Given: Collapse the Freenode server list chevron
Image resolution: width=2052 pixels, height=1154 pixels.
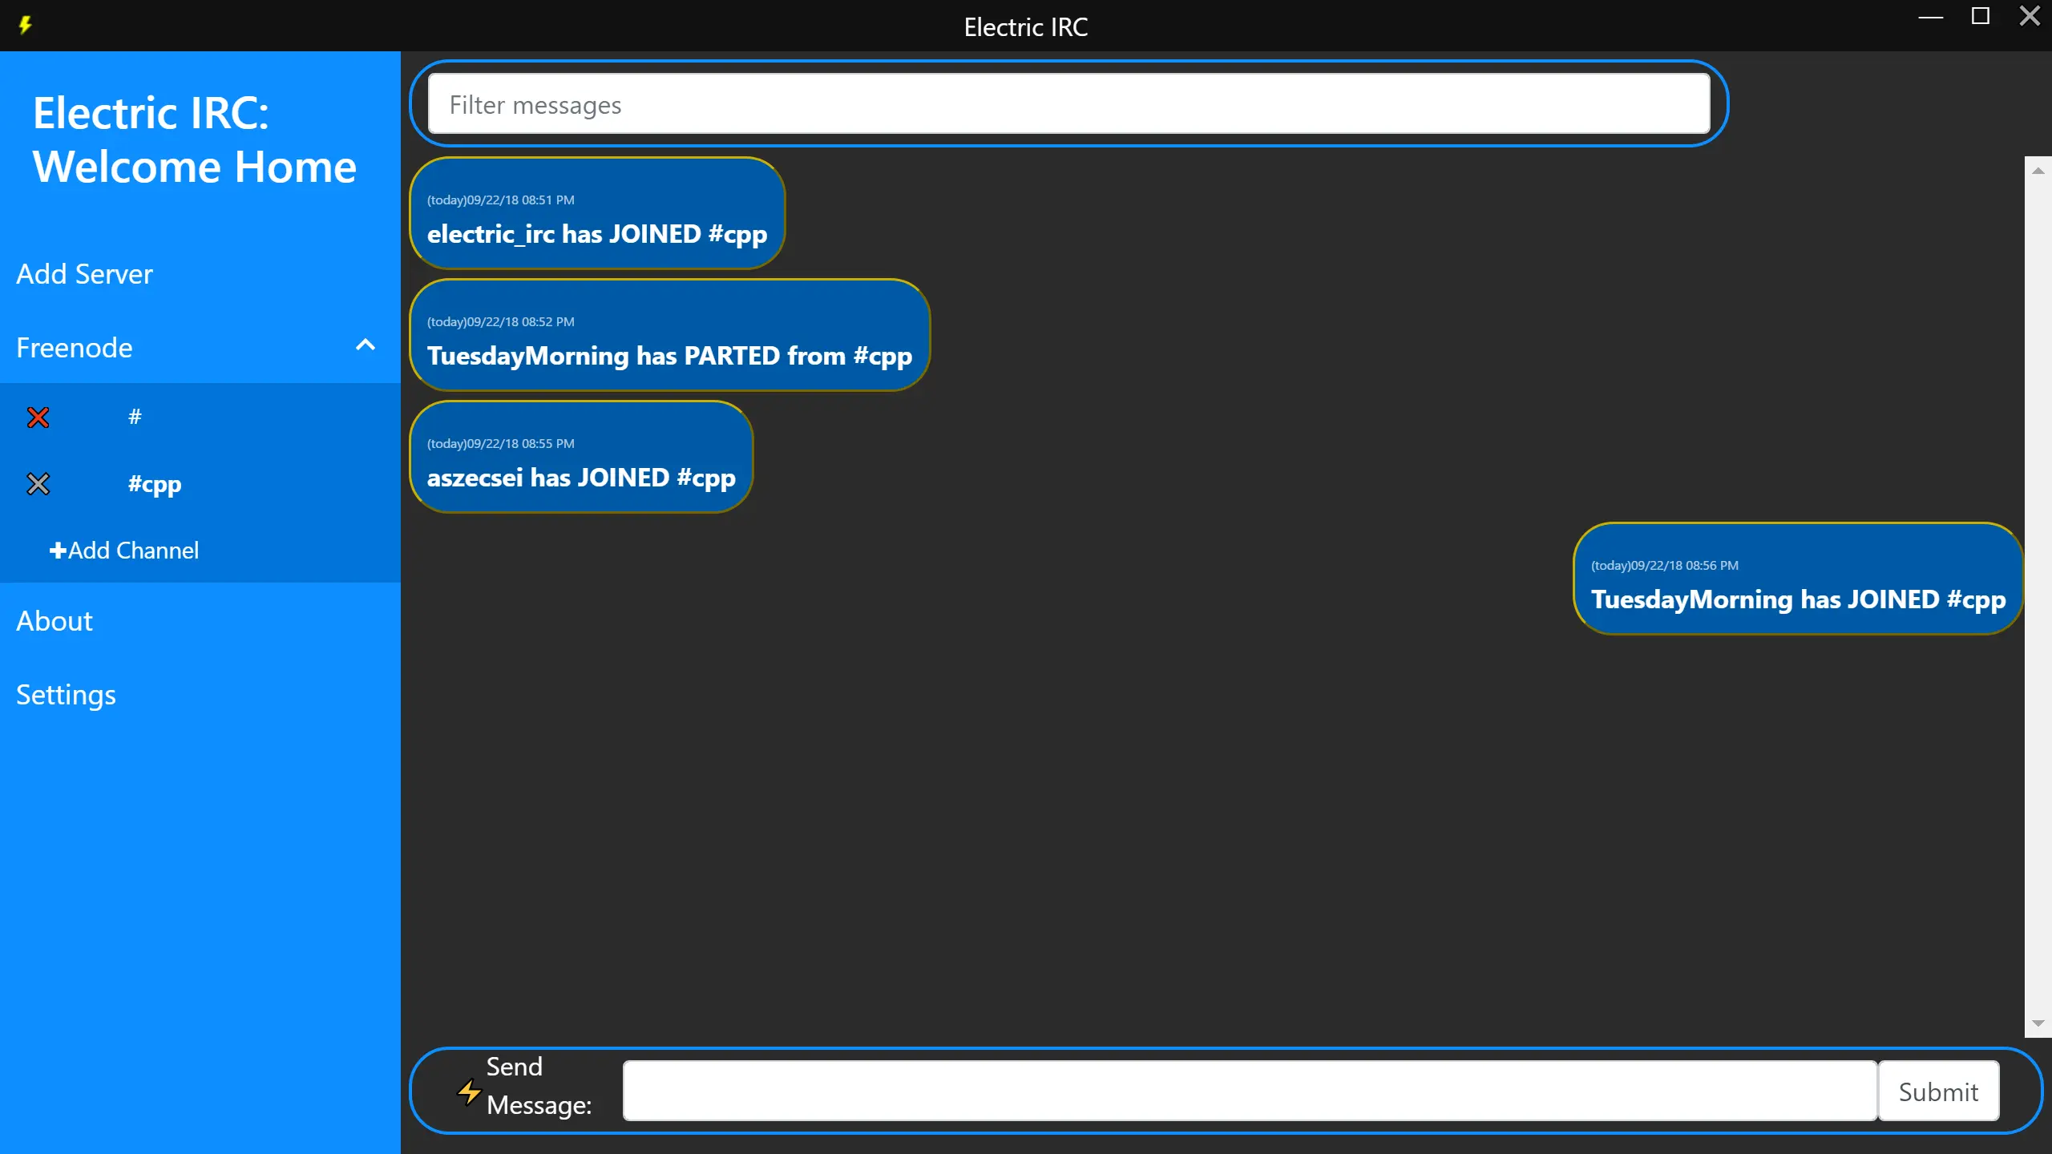Looking at the screenshot, I should (x=366, y=345).
